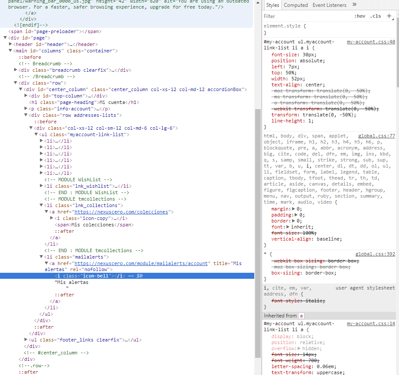Open the my-account.css:14 source link
This screenshot has width=399, height=375.
point(371,323)
